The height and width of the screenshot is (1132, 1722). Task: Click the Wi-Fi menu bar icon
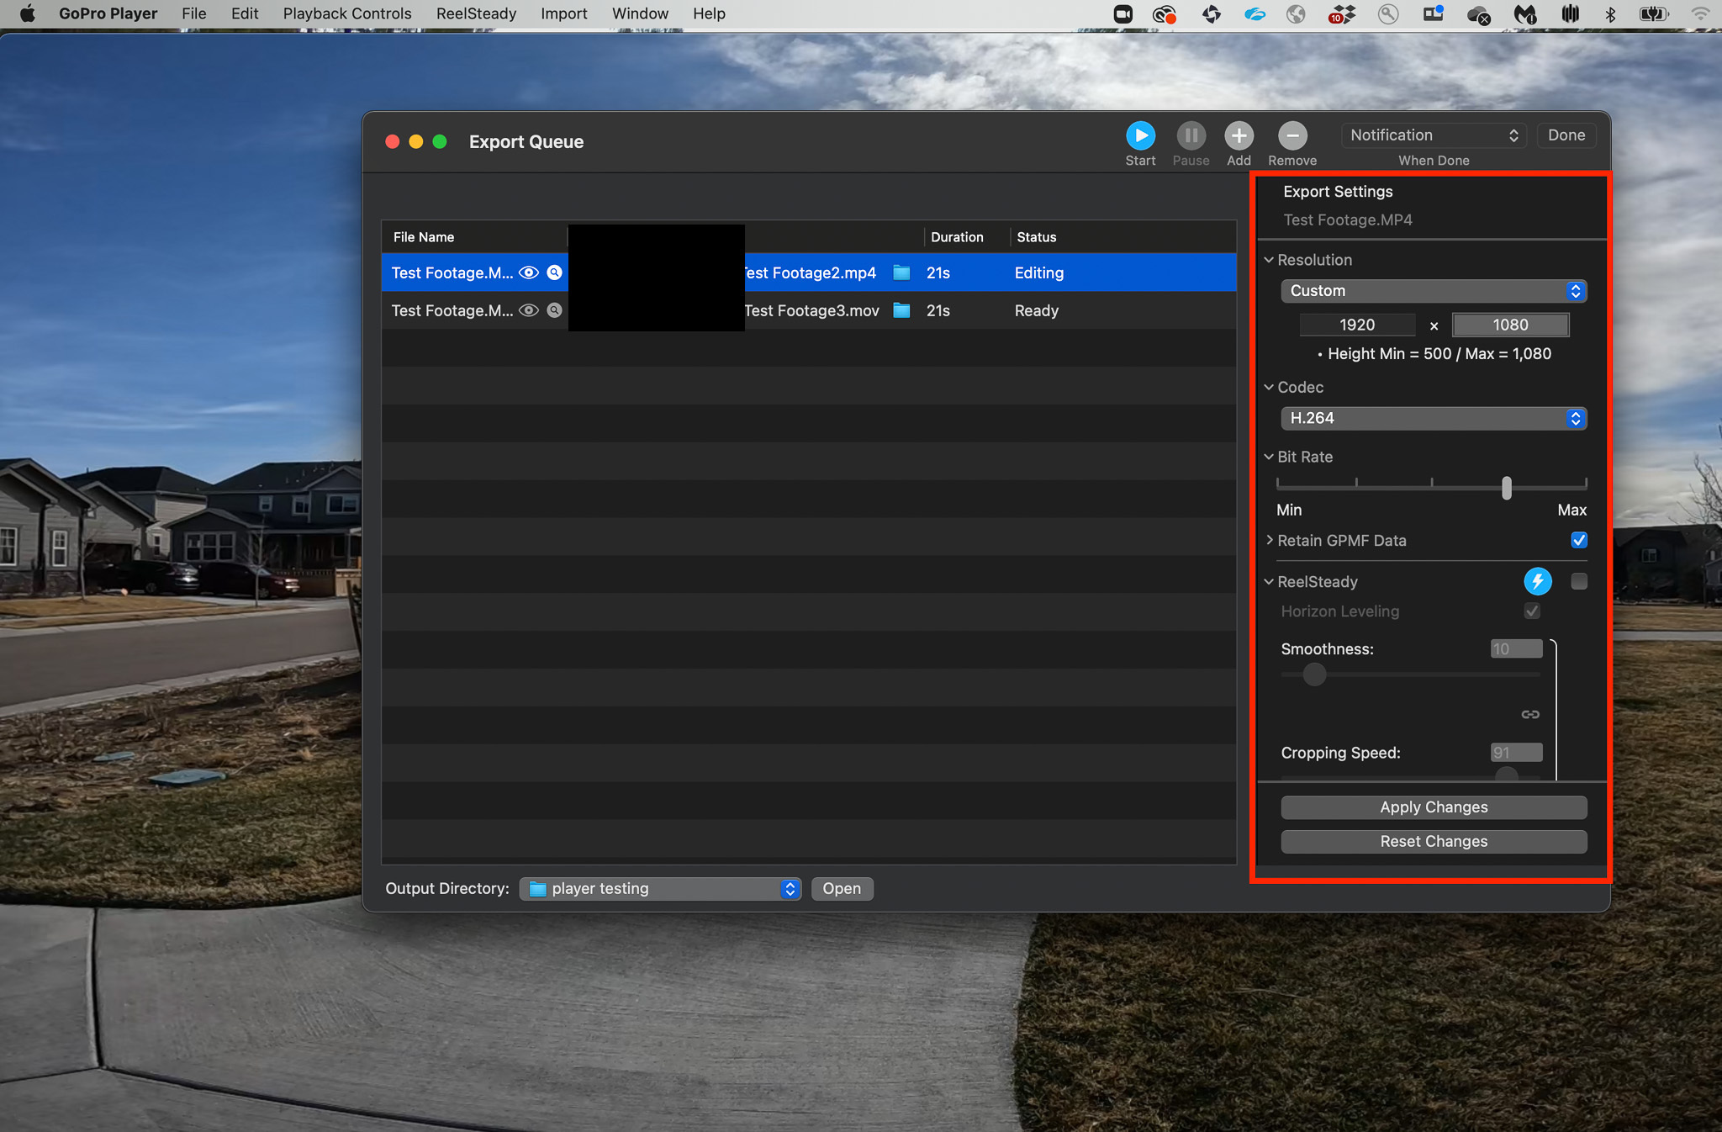tap(1701, 13)
